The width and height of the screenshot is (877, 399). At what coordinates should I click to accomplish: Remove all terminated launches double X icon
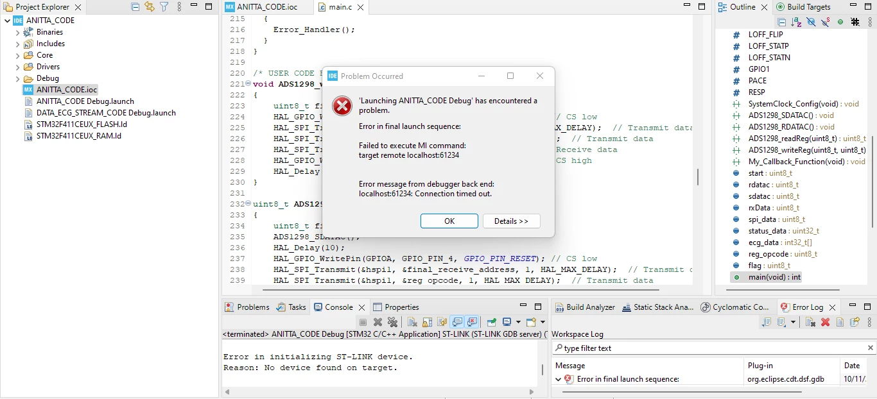pyautogui.click(x=392, y=322)
